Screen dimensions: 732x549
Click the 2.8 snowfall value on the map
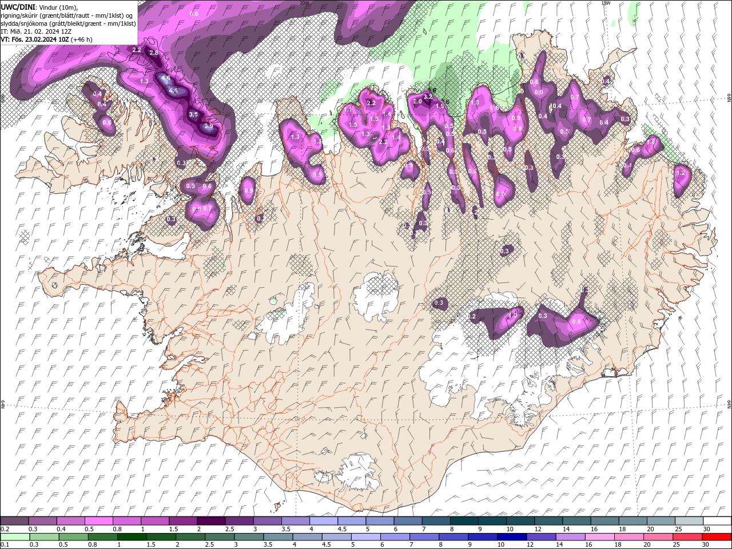153,53
